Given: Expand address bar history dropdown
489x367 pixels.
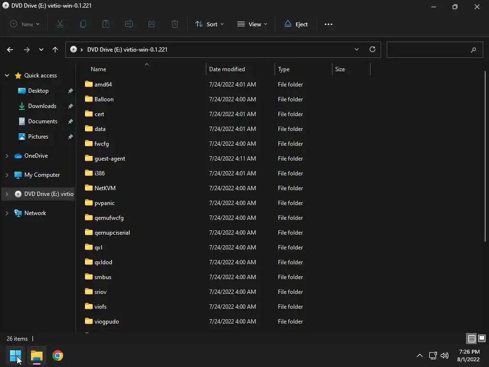Looking at the screenshot, I should click(x=356, y=49).
